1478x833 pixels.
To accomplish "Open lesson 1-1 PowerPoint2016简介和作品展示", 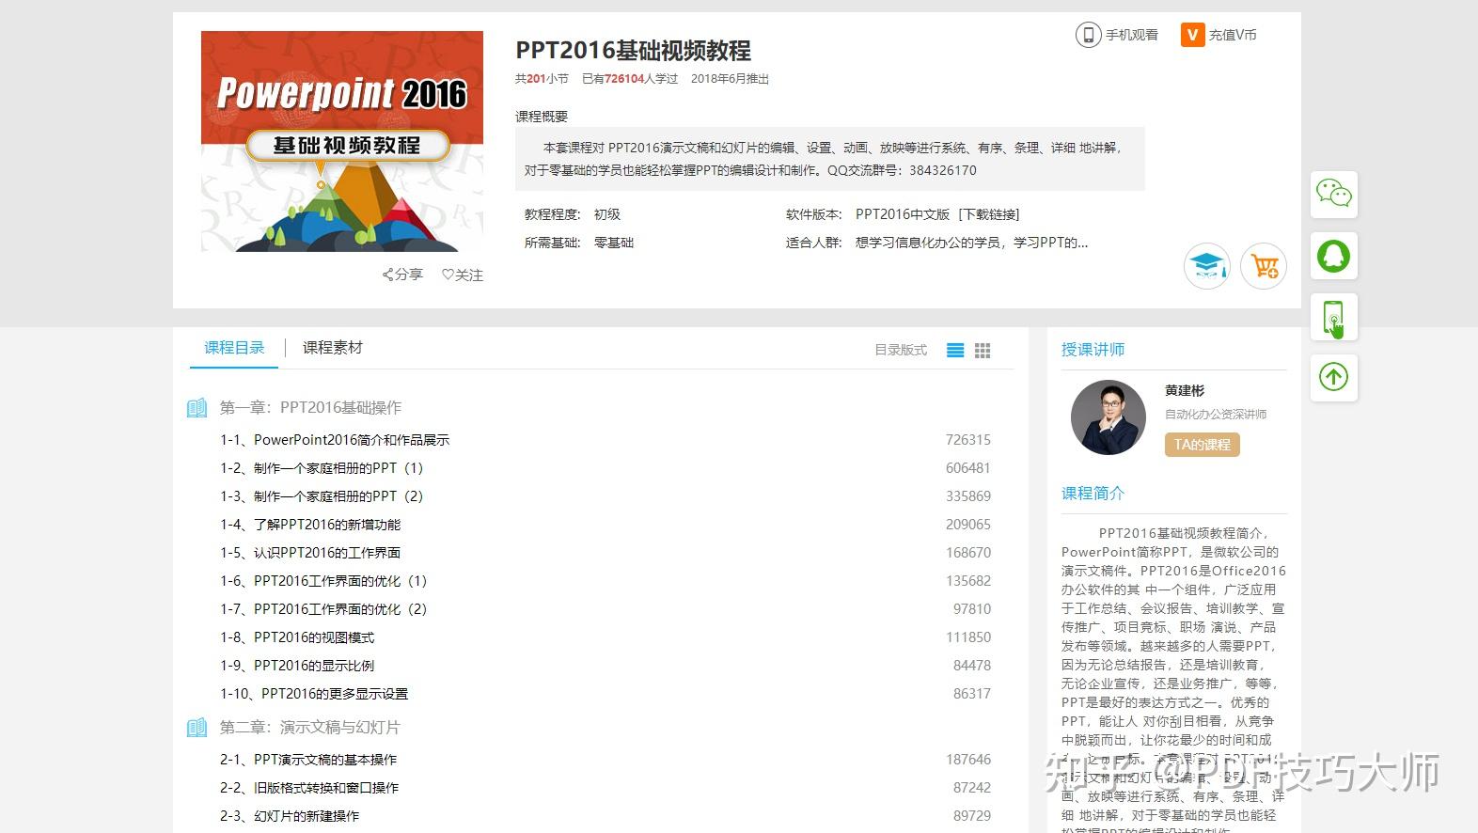I will [335, 440].
